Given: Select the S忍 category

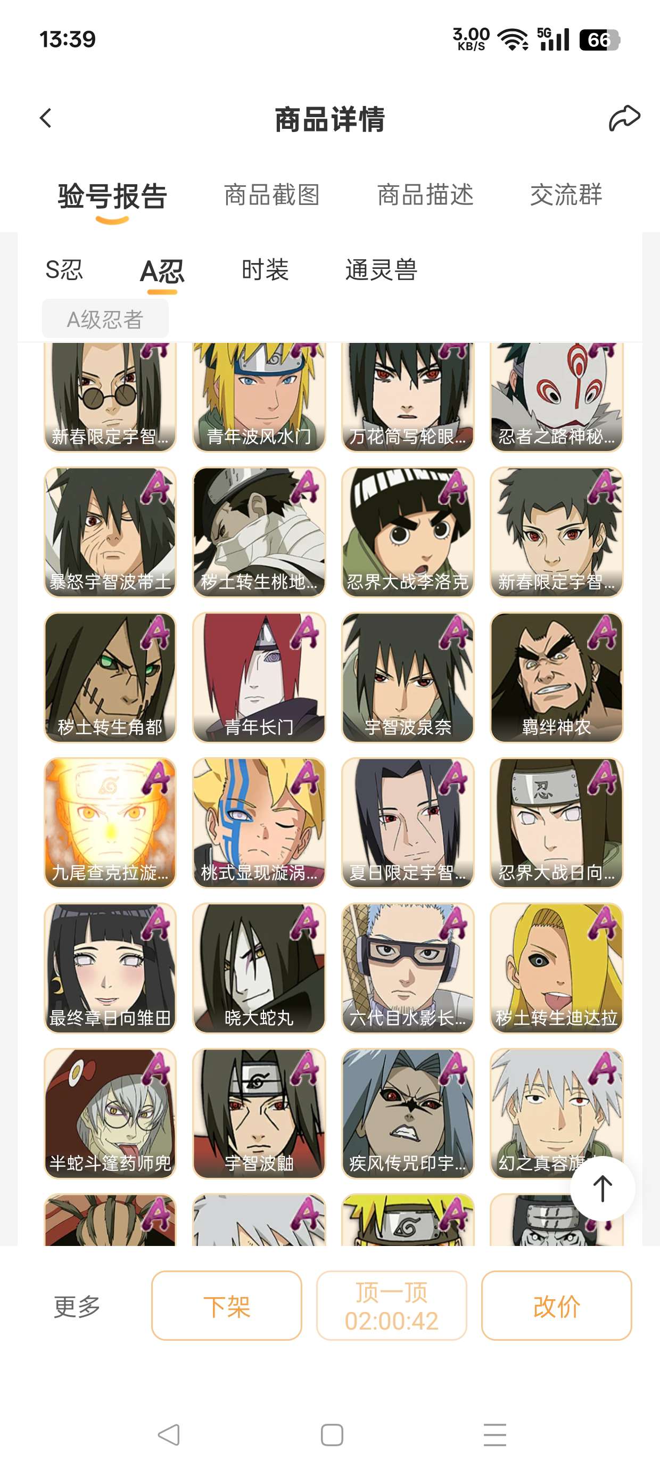Looking at the screenshot, I should coord(64,270).
